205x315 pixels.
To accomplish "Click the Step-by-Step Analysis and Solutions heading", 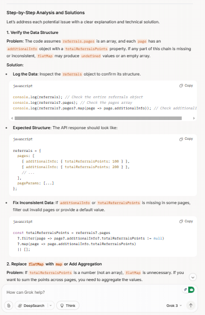I will (46, 13).
